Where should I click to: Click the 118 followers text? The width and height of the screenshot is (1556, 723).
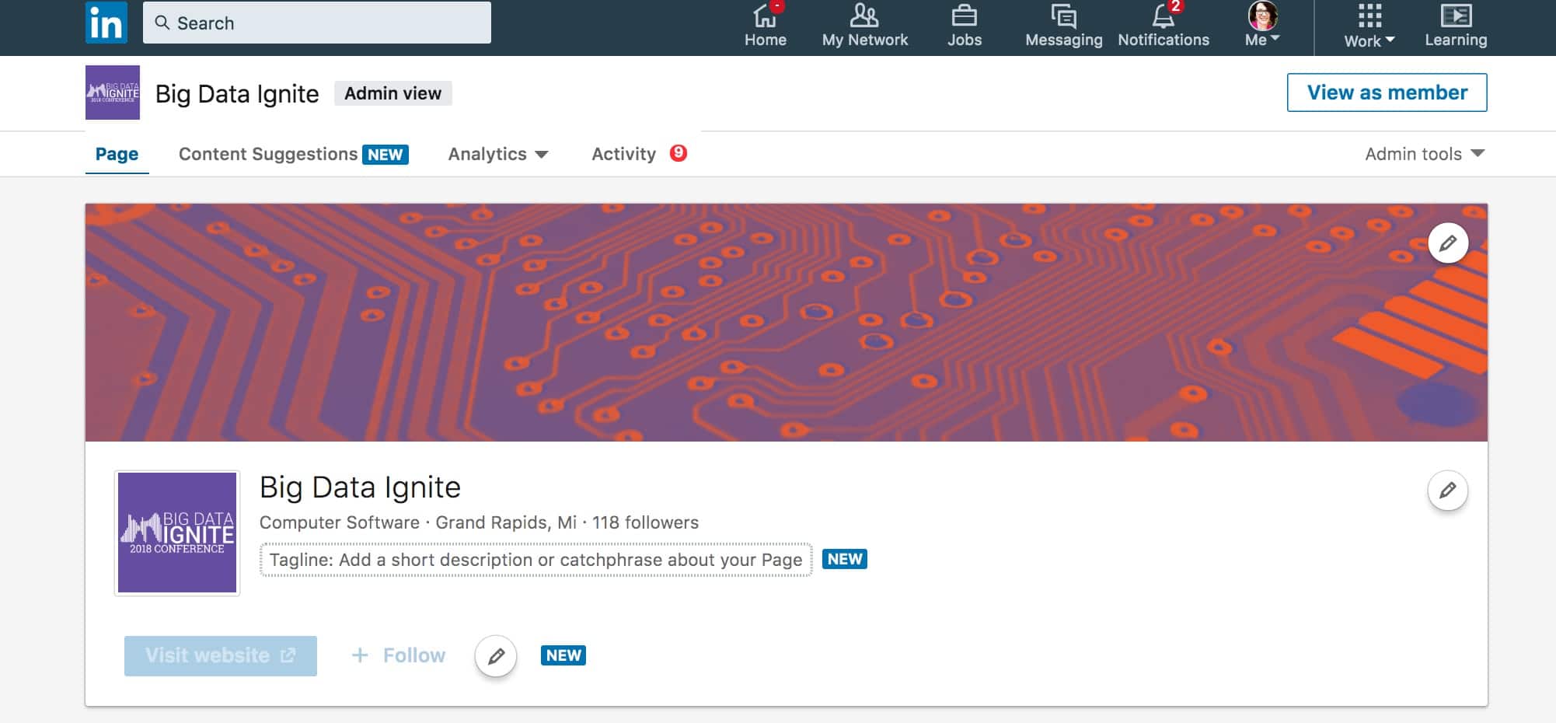click(645, 522)
